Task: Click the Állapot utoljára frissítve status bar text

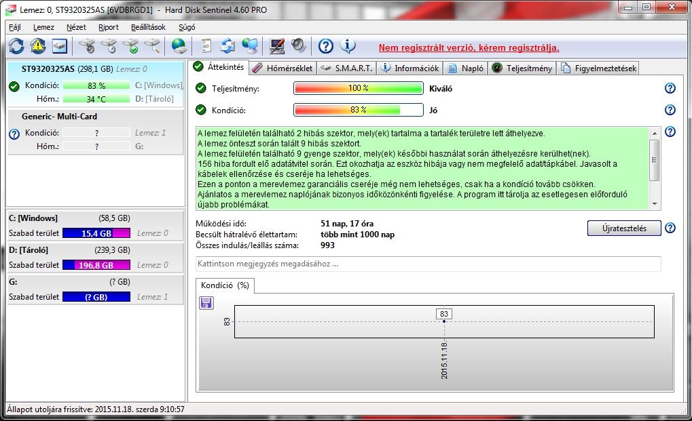Action: (x=95, y=409)
